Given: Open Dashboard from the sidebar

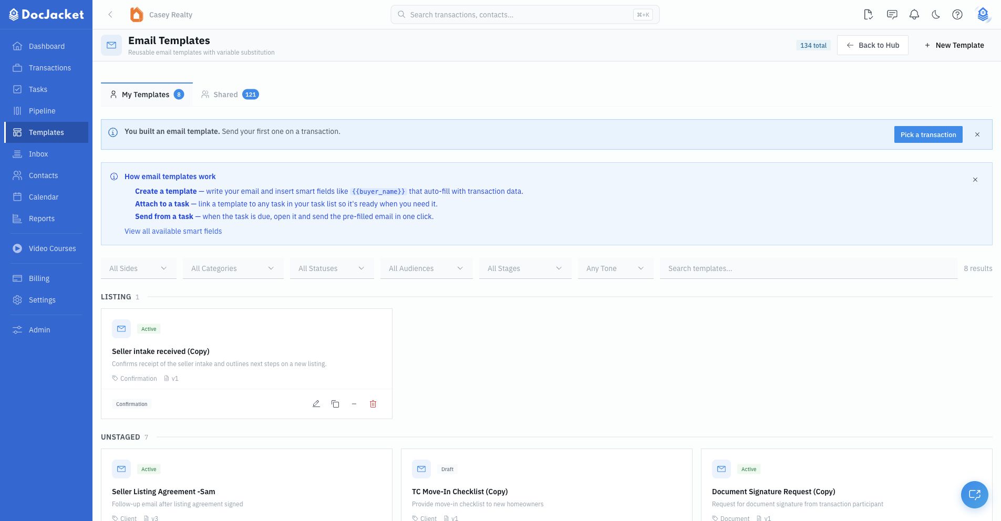Looking at the screenshot, I should (46, 46).
